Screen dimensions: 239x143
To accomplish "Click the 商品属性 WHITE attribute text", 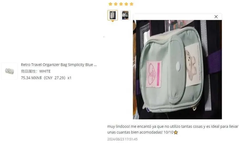I will pos(36,71).
